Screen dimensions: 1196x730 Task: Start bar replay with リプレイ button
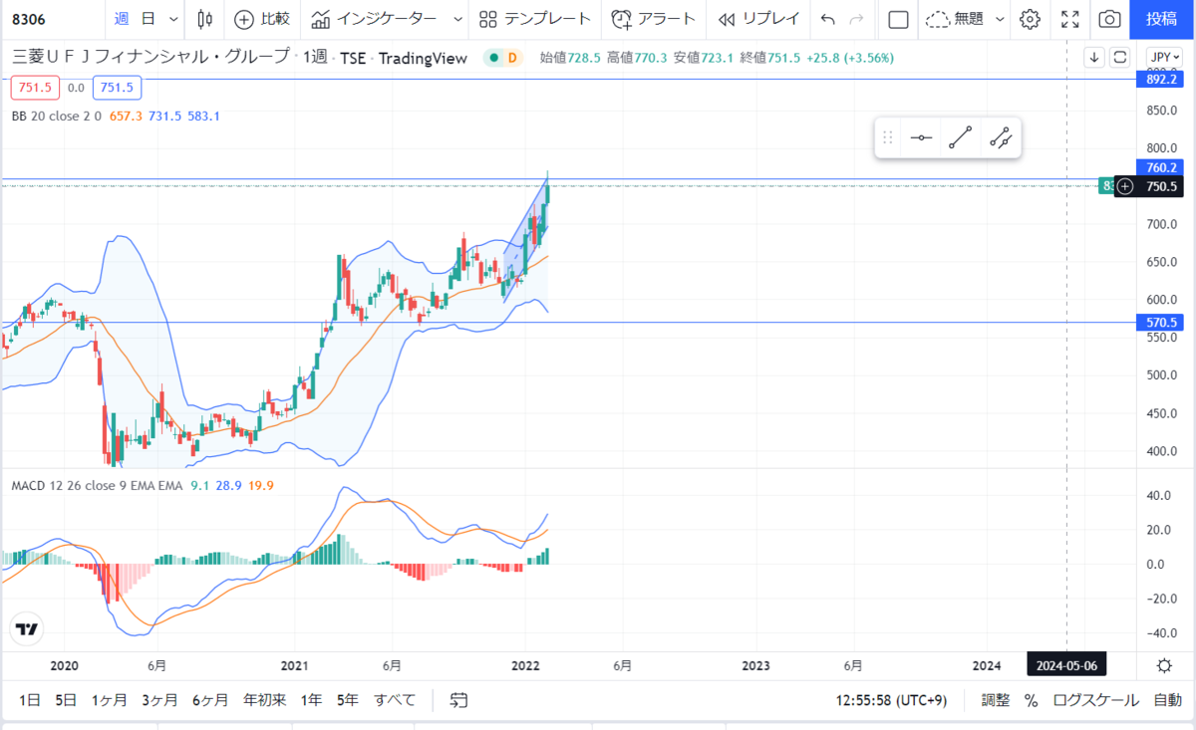(758, 18)
